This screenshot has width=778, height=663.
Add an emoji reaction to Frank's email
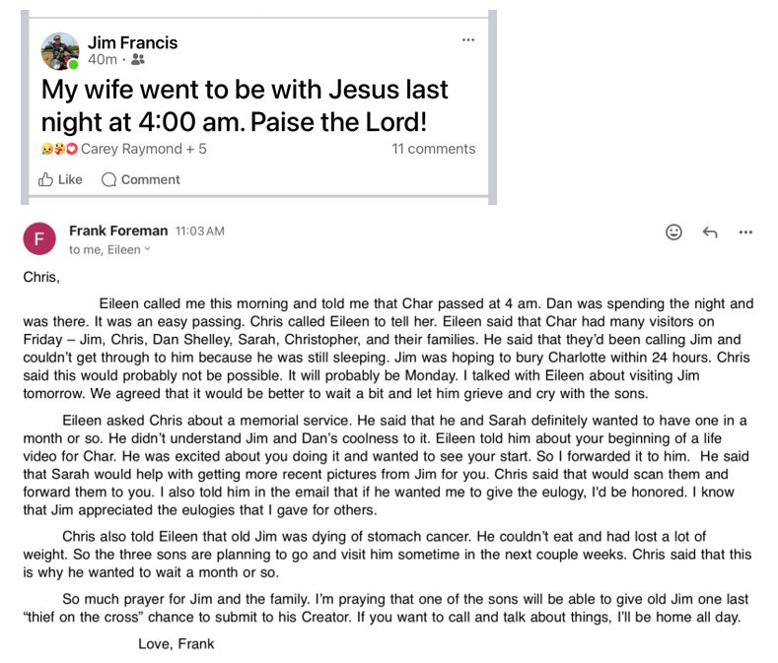coord(673,232)
